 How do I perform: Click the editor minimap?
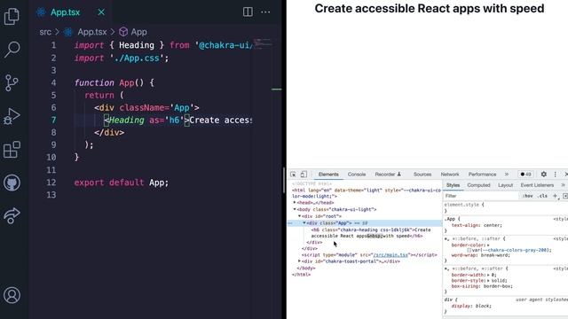tap(263, 44)
